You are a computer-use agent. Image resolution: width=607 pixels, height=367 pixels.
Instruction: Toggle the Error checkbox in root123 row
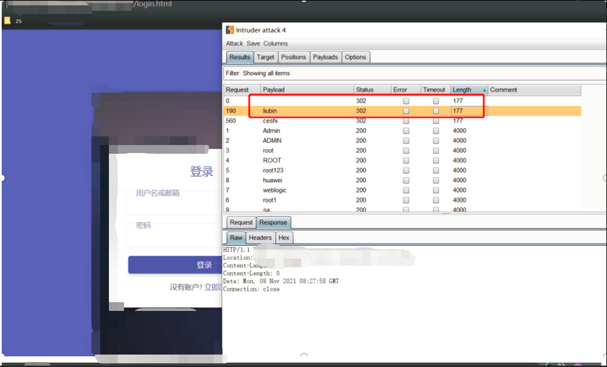tap(405, 170)
